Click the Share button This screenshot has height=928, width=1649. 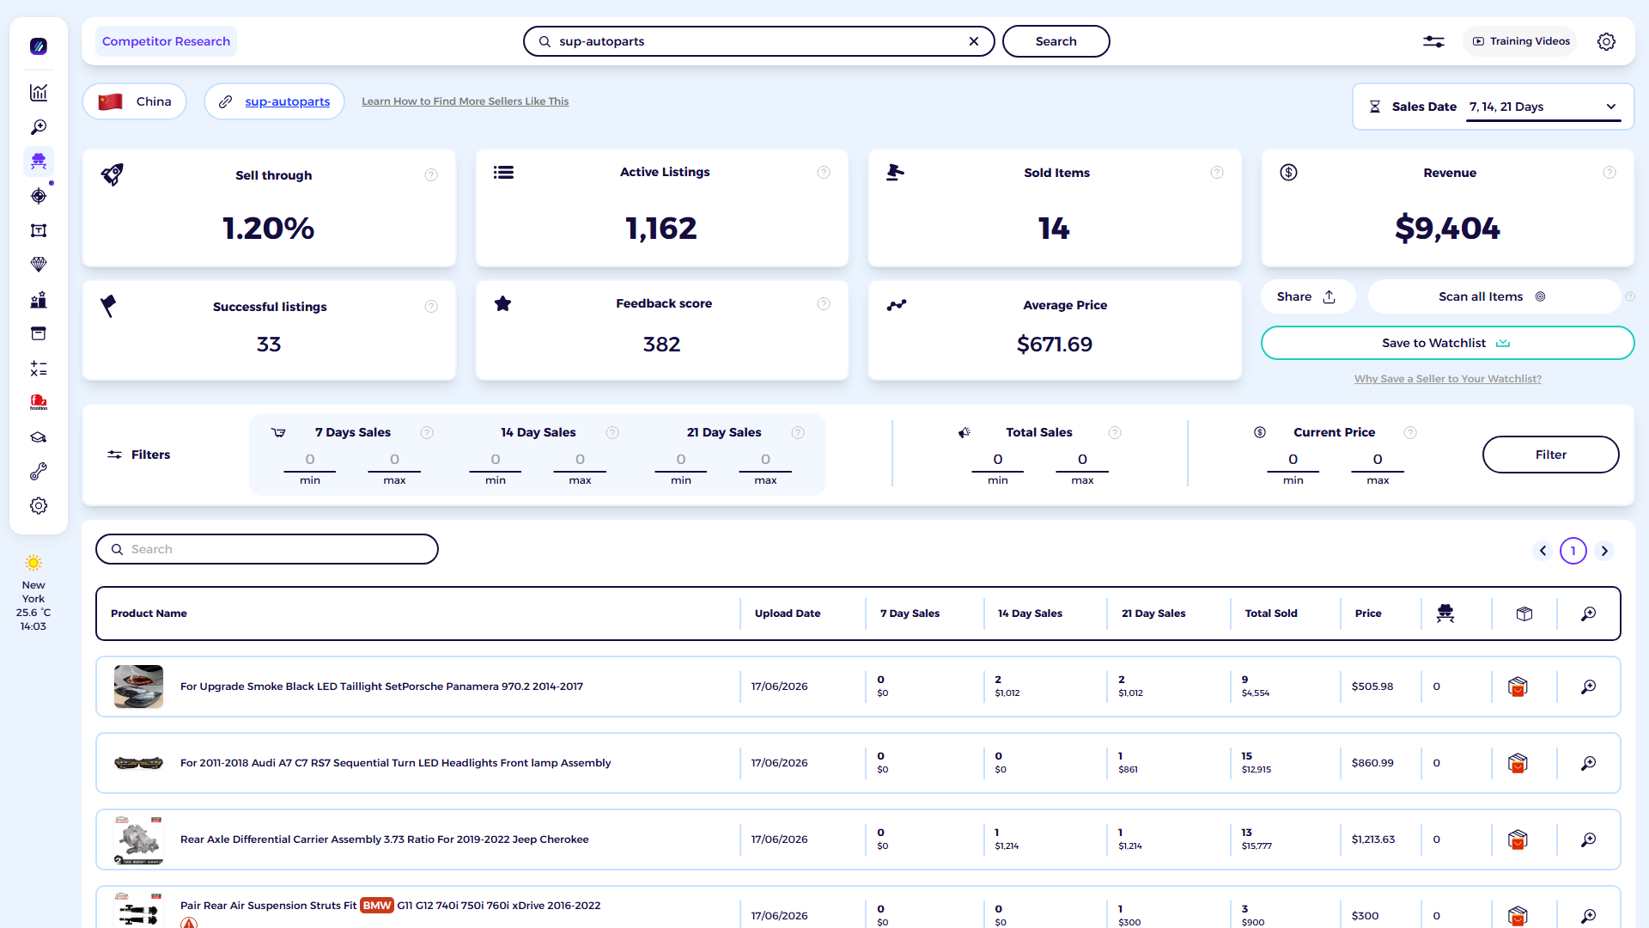point(1307,296)
